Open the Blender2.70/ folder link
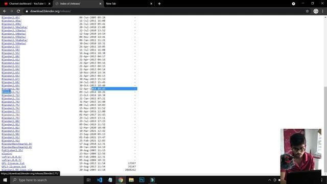Screen dimensions: 327x184 11,88
